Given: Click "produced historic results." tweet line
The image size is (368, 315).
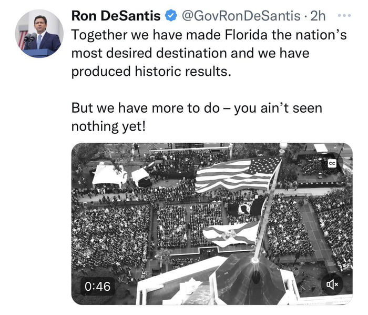Looking at the screenshot, I should point(151,72).
